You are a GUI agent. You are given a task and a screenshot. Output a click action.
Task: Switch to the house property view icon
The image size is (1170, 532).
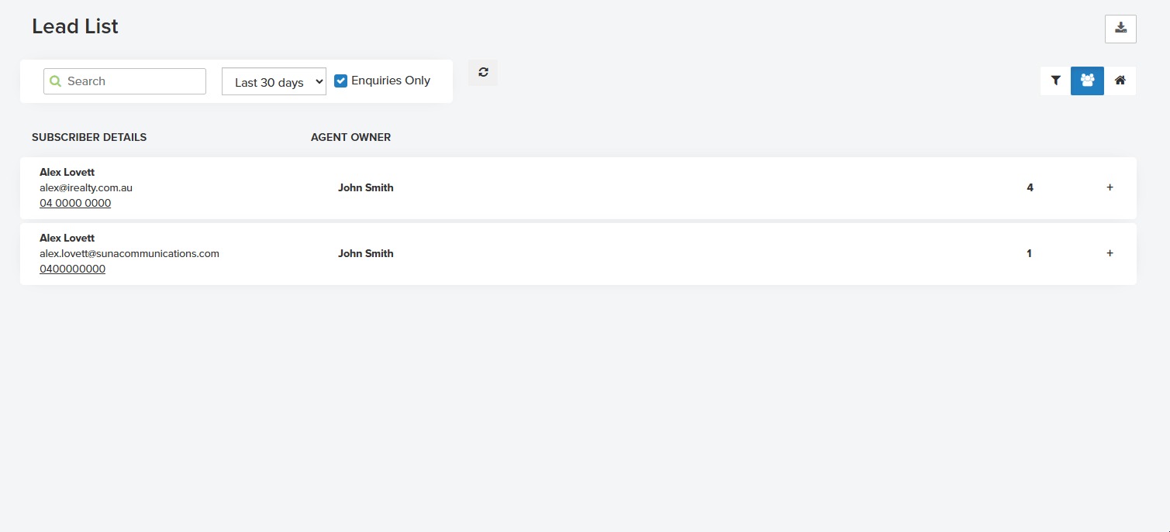(x=1120, y=81)
